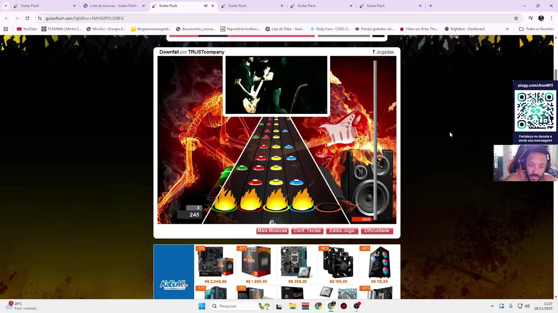Open the Conf. Teclas settings
The image size is (558, 313).
[x=307, y=231]
